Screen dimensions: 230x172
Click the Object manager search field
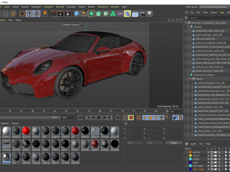coord(209,18)
